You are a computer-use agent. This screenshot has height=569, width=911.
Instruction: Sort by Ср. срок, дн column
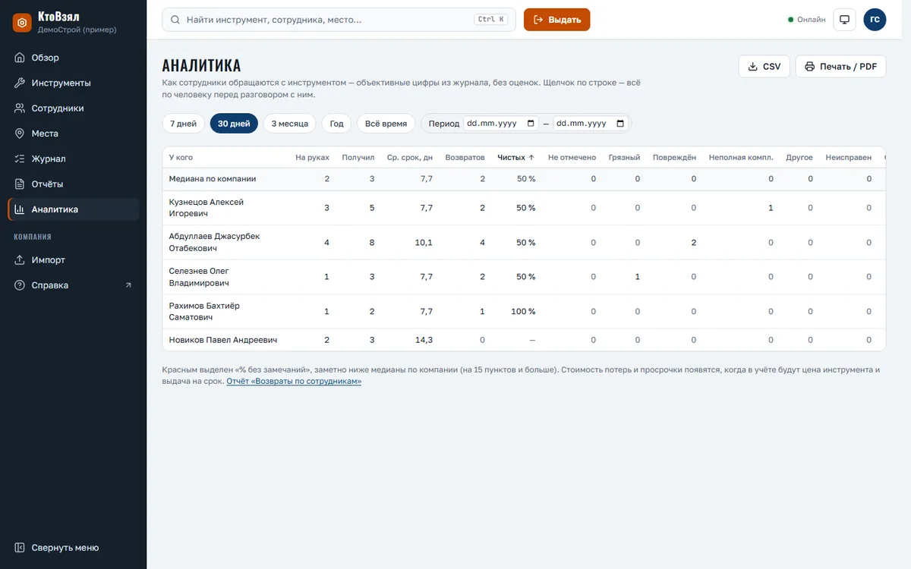pos(410,158)
